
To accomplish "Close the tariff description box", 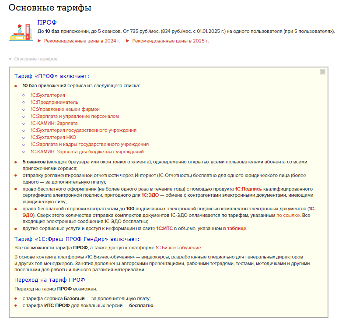I will [323, 72].
